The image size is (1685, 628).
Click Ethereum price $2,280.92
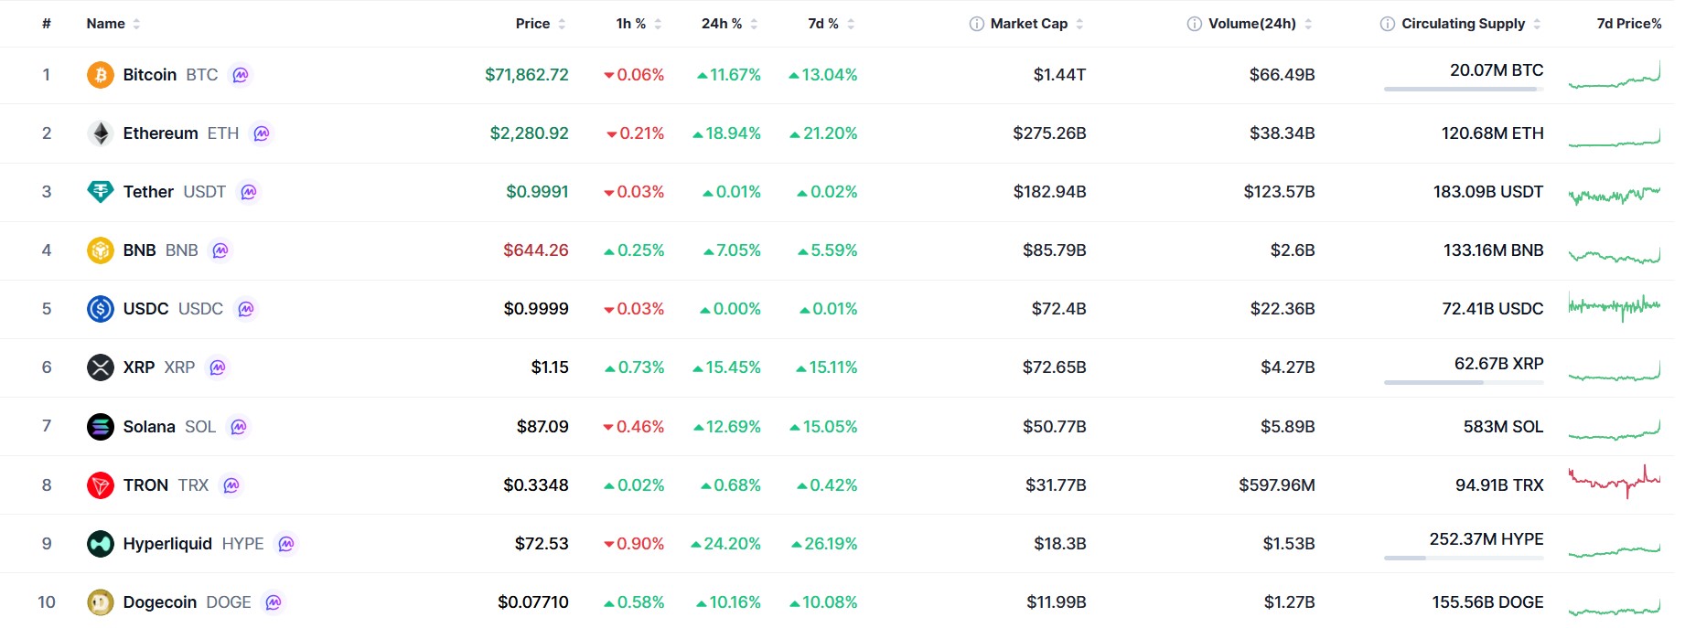tap(530, 133)
